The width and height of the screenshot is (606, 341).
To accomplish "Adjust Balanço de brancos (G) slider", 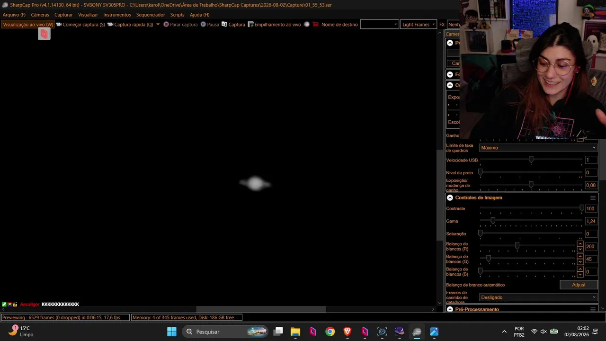I will 527,259.
